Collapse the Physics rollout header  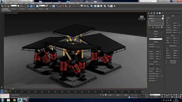click(173, 35)
